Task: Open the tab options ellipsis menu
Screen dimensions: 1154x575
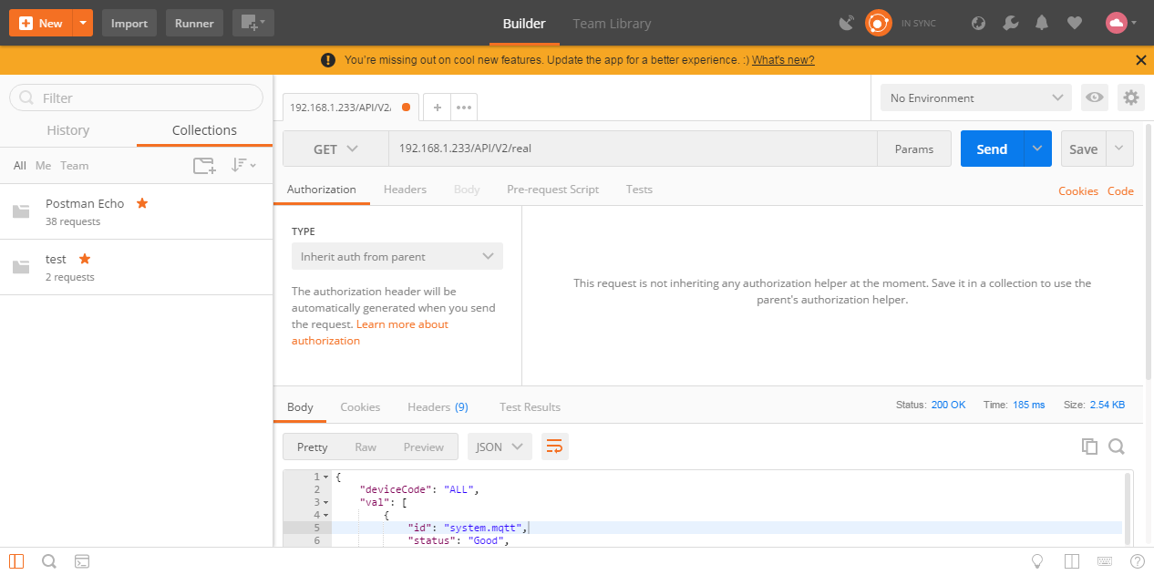Action: tap(464, 108)
